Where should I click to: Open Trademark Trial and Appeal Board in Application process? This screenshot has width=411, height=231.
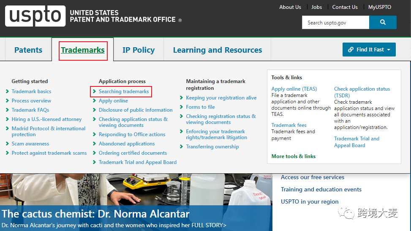[138, 162]
